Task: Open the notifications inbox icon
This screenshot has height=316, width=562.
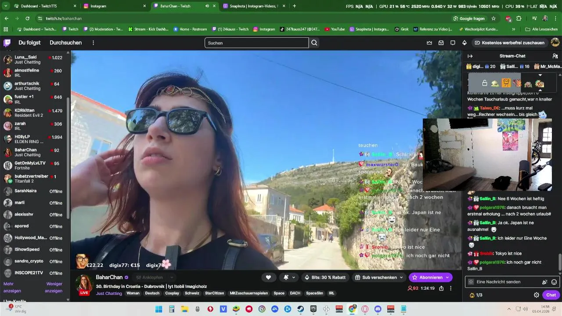Action: [441, 43]
